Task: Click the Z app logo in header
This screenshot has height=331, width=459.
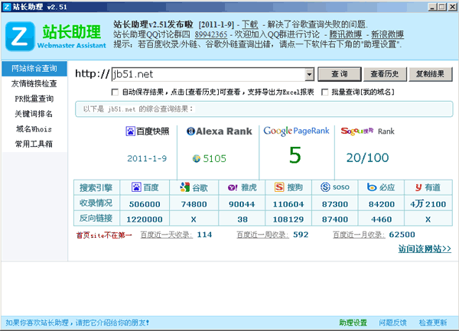Action: click(x=20, y=36)
